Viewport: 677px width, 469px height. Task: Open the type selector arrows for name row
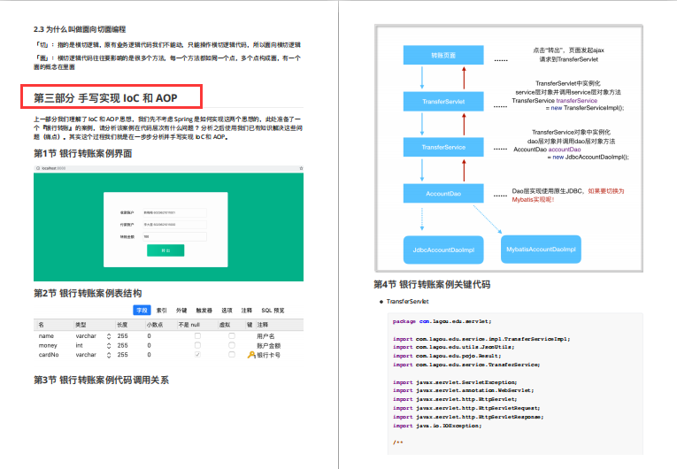(x=109, y=336)
